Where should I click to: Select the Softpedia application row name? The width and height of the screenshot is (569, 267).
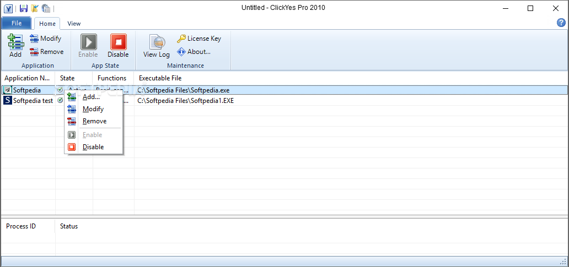pyautogui.click(x=27, y=90)
